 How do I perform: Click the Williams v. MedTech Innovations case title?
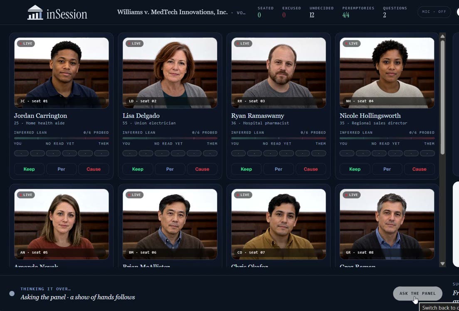(173, 12)
